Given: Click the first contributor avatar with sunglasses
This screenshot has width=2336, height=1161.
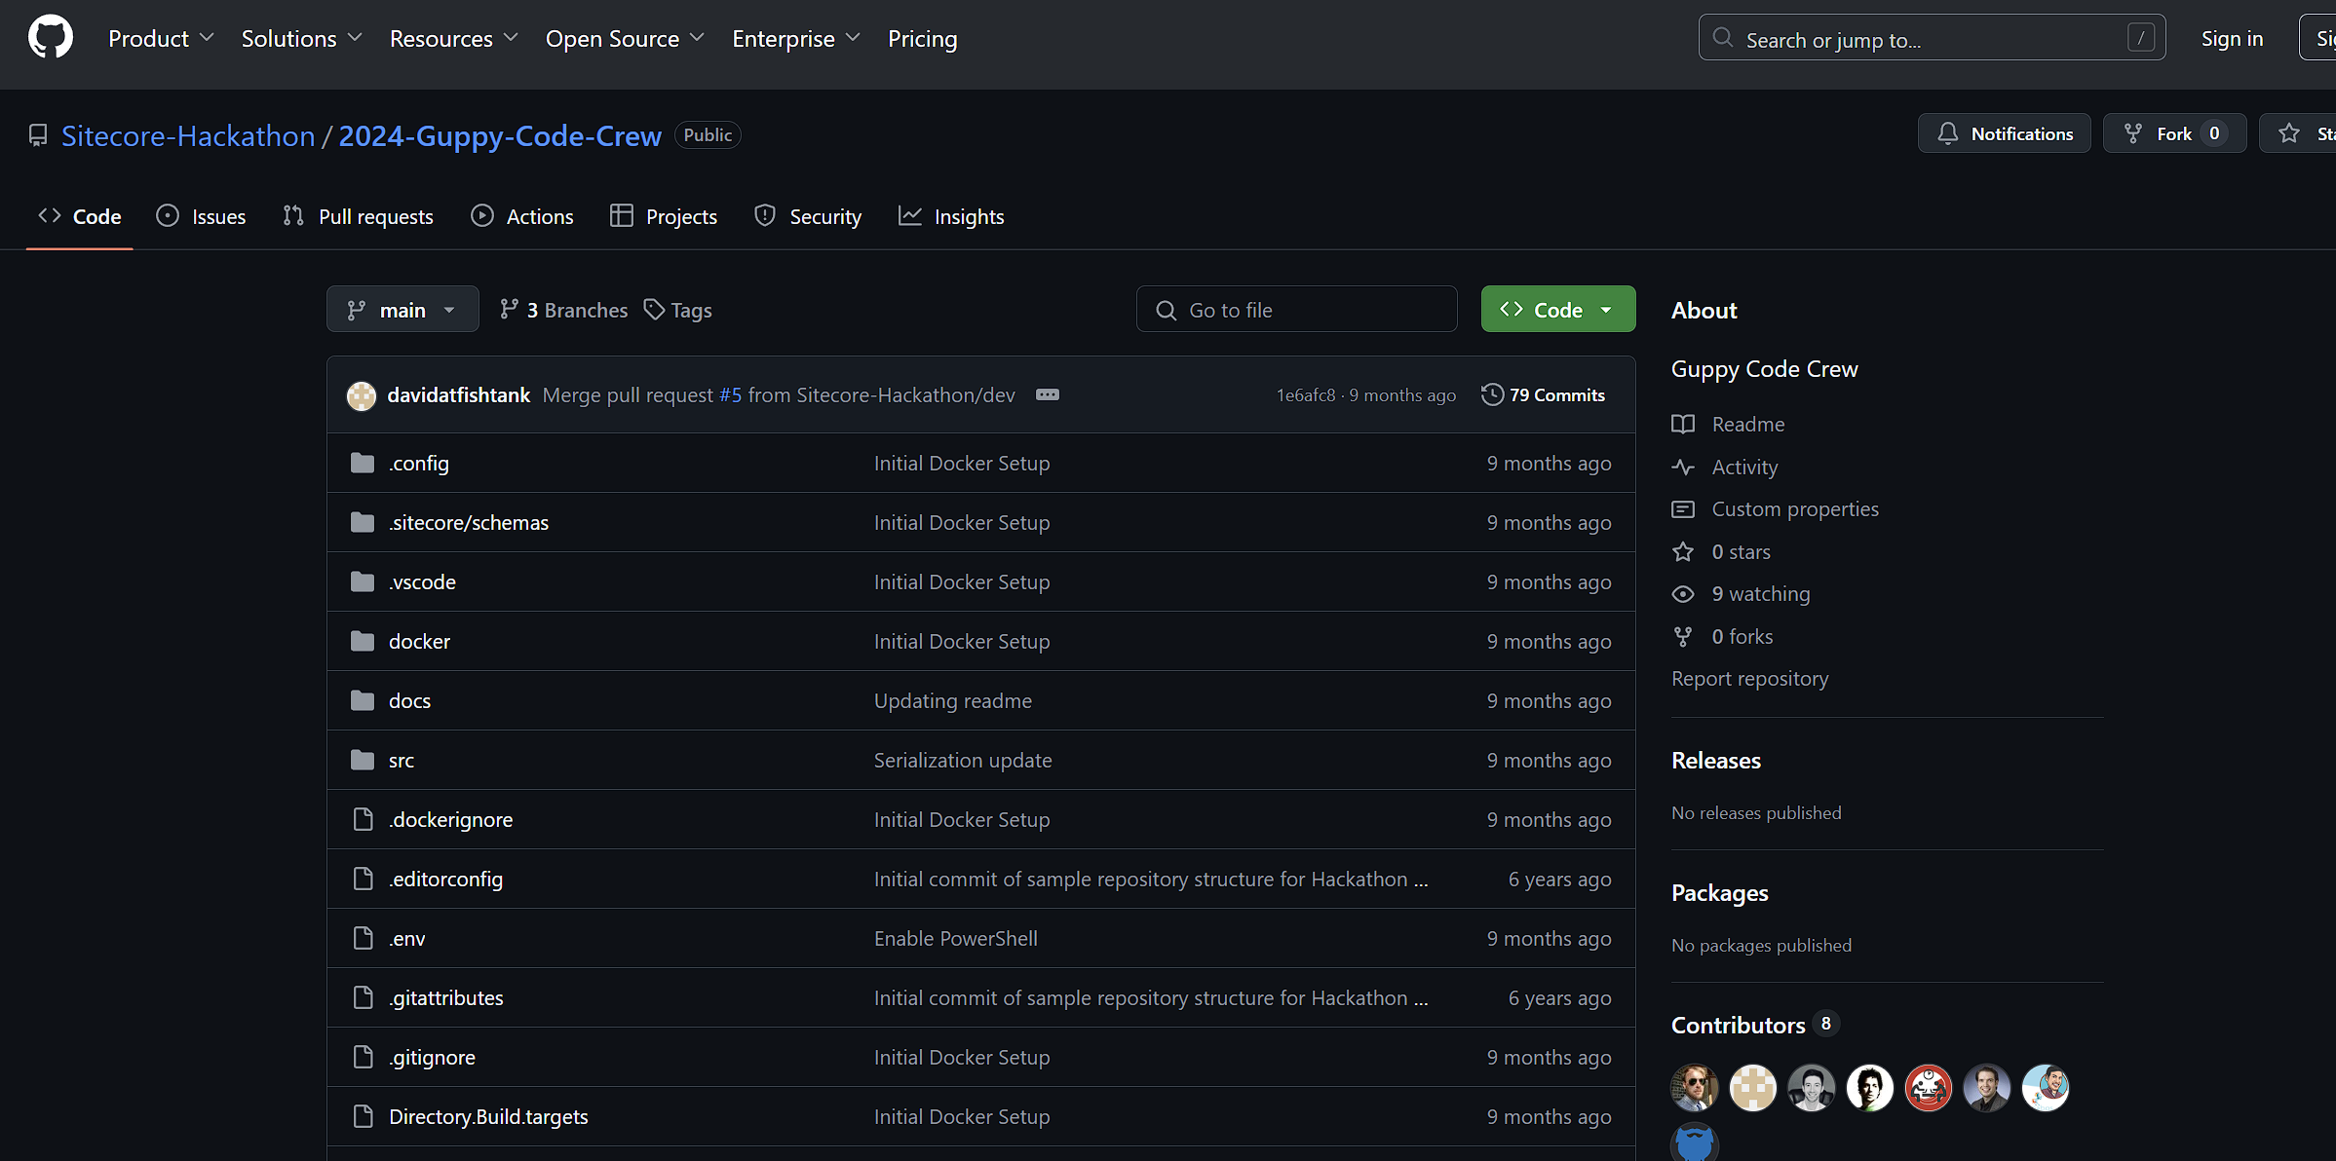Looking at the screenshot, I should coord(1695,1088).
